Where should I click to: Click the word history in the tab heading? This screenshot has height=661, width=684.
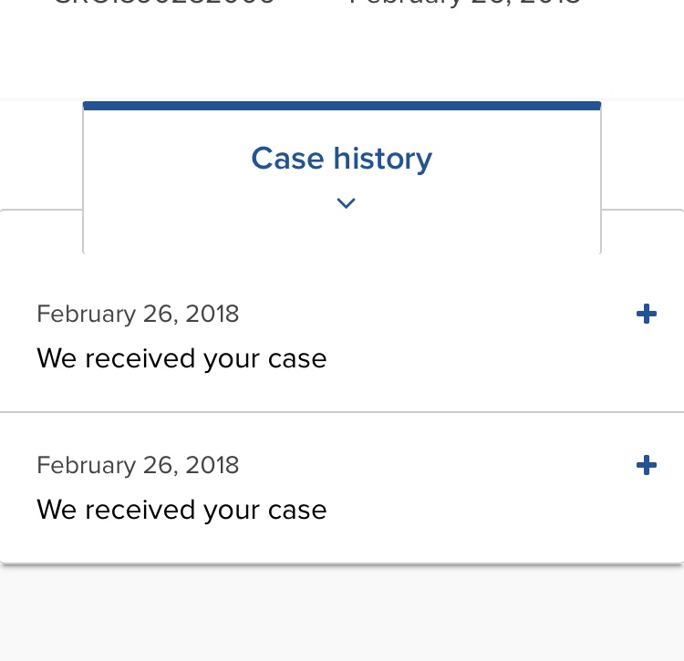(383, 159)
